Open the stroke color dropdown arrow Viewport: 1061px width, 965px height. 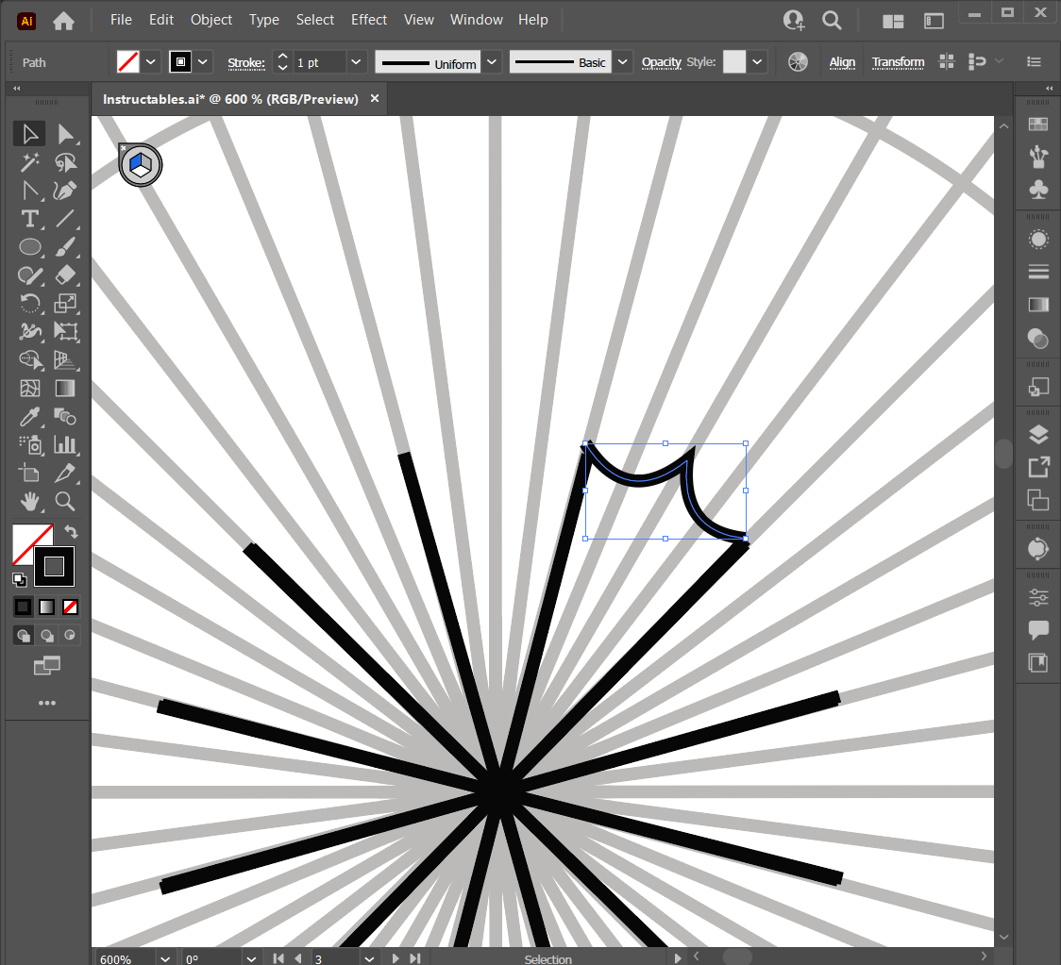203,62
